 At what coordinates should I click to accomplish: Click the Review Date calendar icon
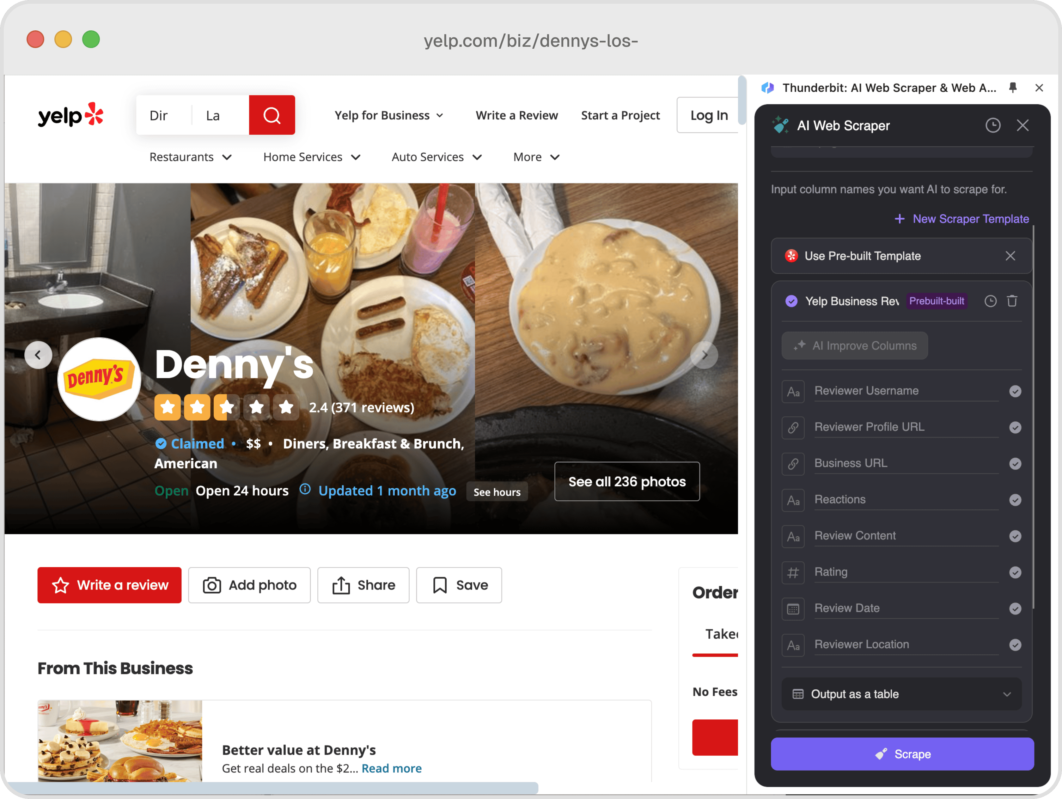[x=792, y=608]
